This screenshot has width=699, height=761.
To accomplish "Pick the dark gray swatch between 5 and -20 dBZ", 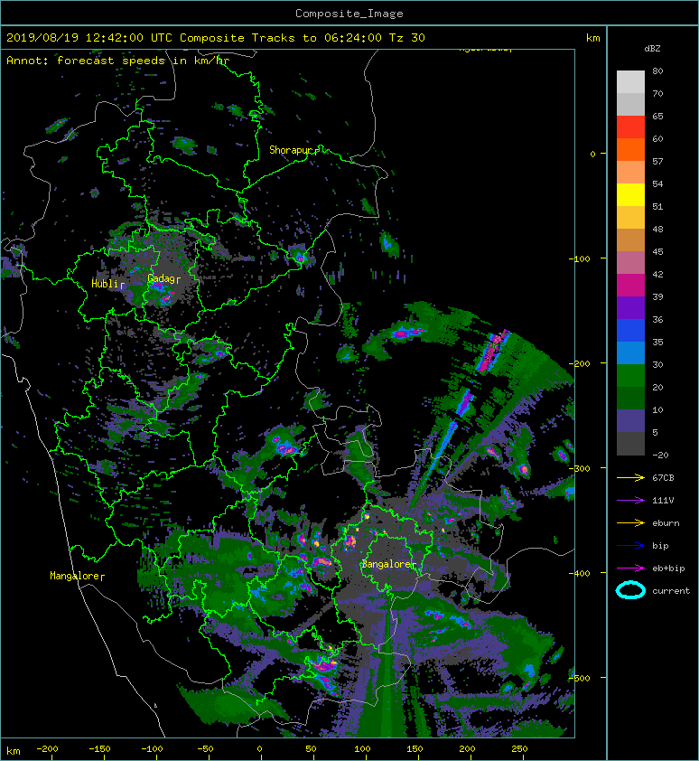I will [630, 443].
